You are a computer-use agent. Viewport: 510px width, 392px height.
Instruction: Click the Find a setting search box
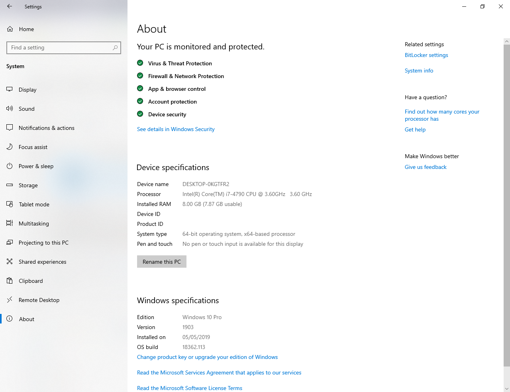click(x=64, y=48)
